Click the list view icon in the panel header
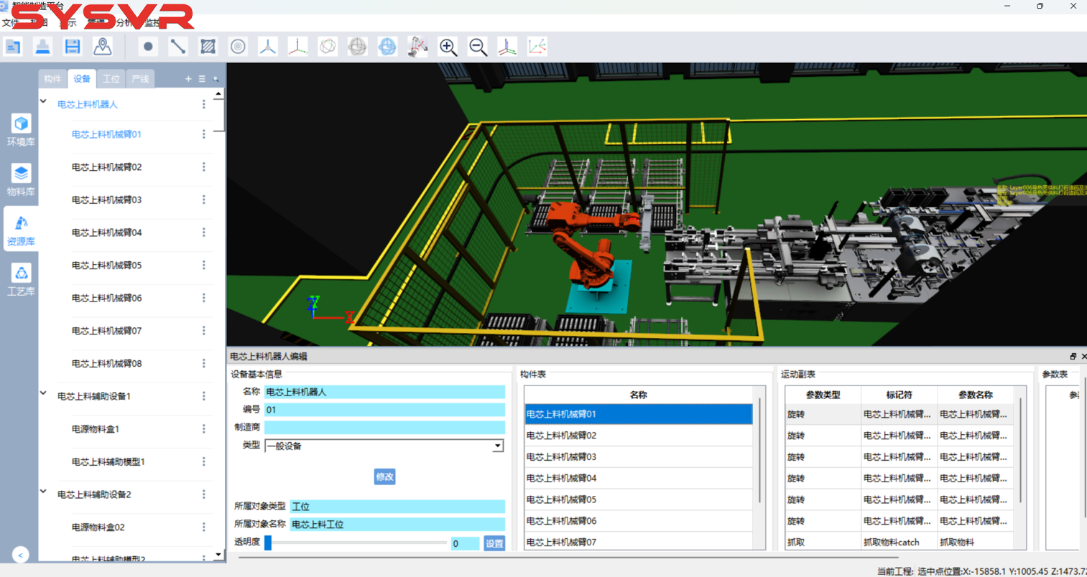 (202, 79)
